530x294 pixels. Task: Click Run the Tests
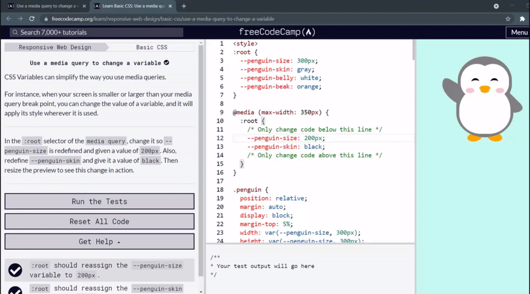(100, 201)
